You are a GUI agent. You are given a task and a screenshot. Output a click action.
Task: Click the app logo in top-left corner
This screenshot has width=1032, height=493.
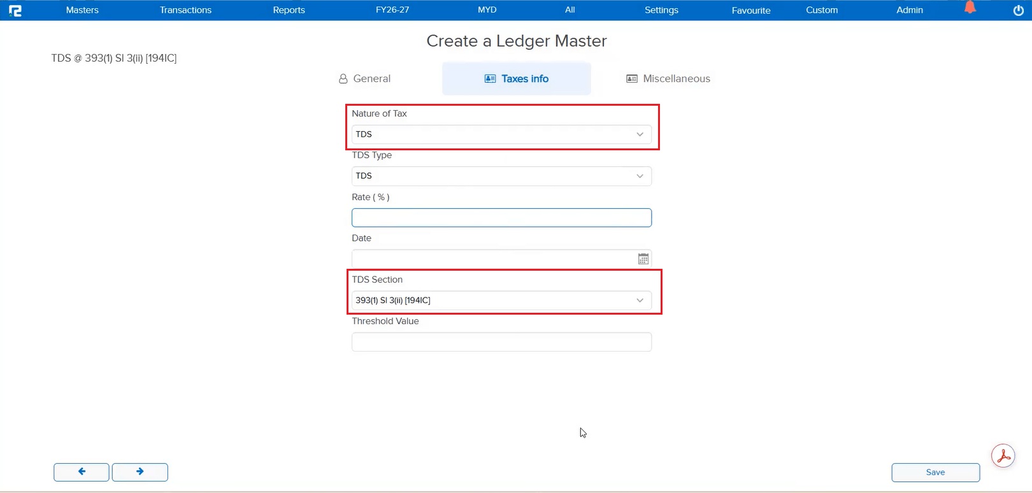15,10
